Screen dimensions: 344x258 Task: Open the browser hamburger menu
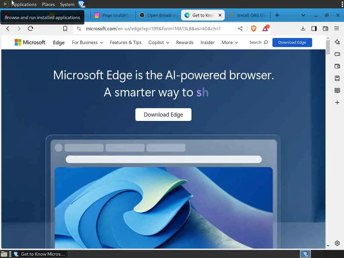337,29
